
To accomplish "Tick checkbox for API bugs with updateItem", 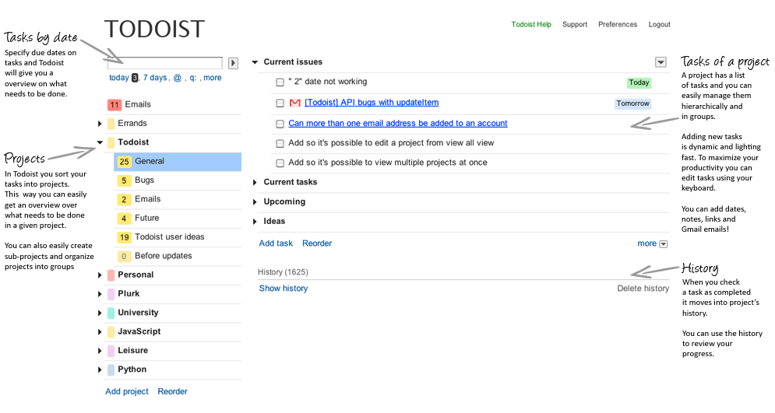I will (x=280, y=103).
